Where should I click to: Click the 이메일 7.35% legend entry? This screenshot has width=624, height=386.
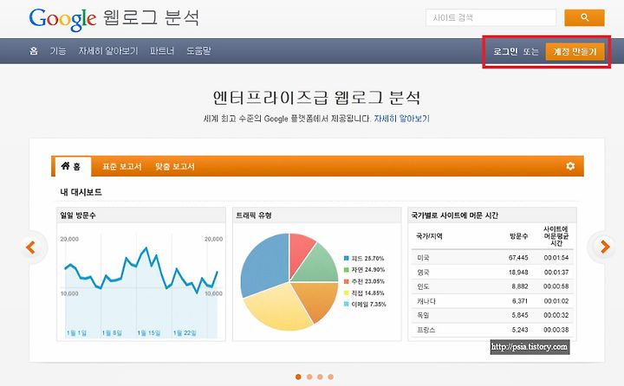(x=365, y=304)
